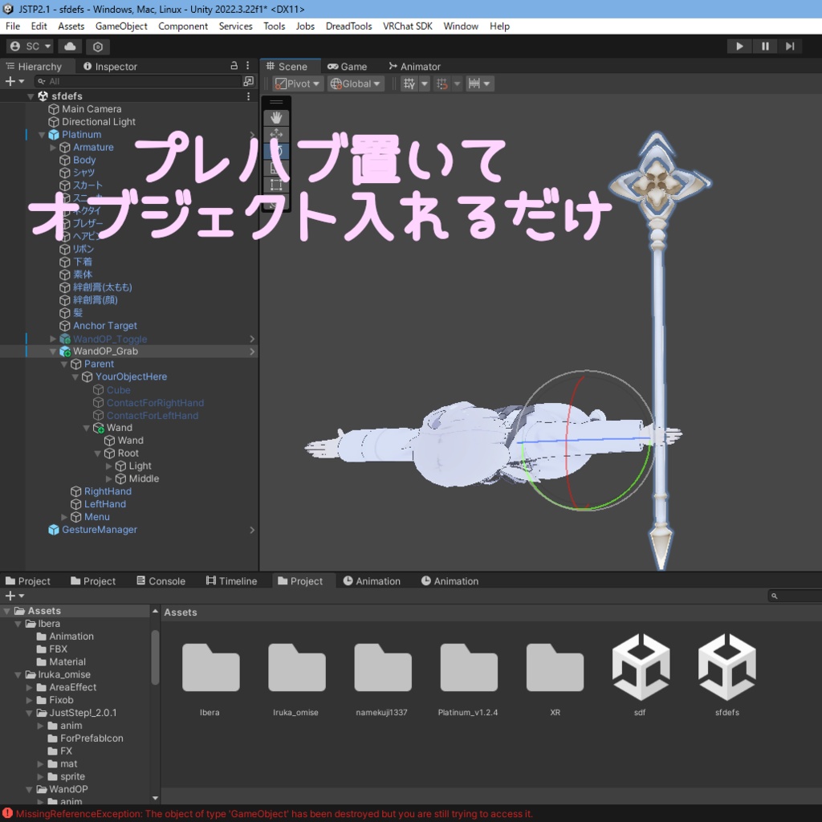Select the XR folder thumbnail
This screenshot has width=822, height=822.
555,668
